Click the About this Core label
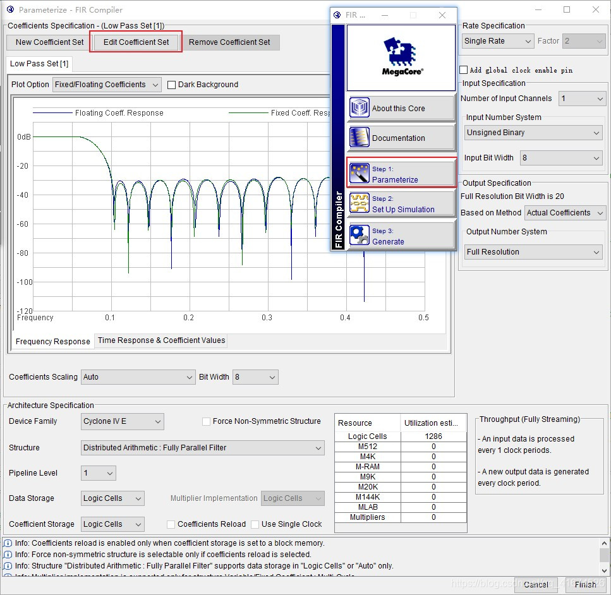 [398, 108]
